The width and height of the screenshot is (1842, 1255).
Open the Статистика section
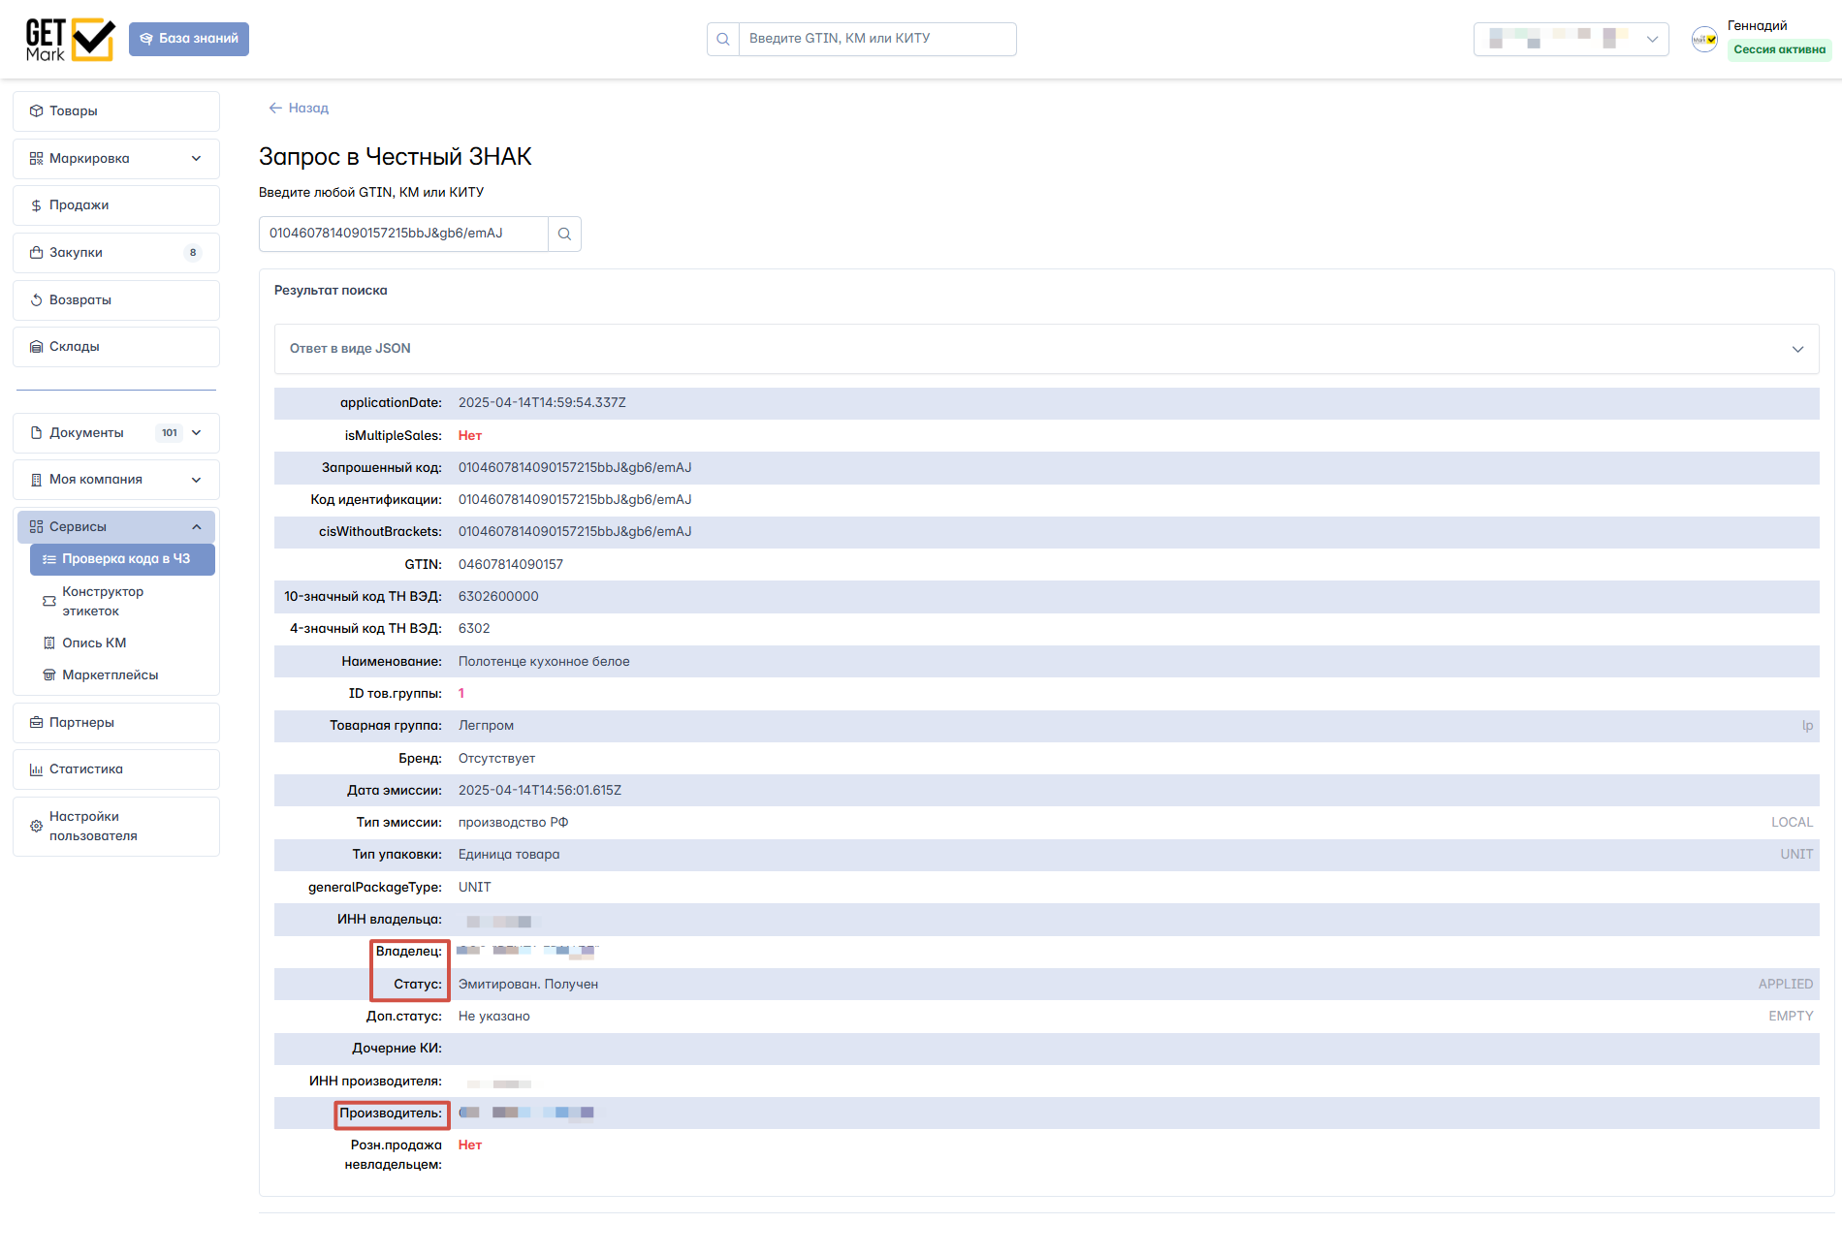click(x=116, y=769)
